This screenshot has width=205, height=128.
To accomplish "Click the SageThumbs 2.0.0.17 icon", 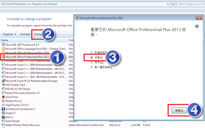I will (3, 105).
